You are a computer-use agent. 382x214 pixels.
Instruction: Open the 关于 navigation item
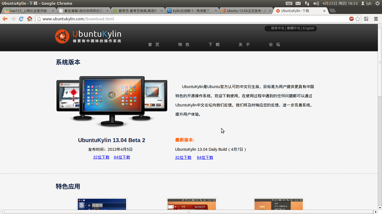(244, 45)
